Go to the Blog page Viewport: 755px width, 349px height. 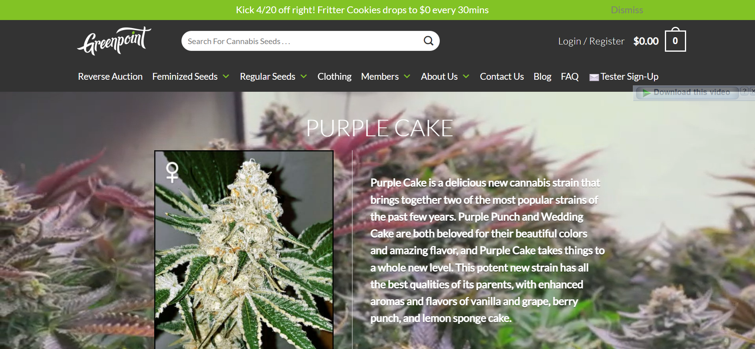click(x=542, y=77)
